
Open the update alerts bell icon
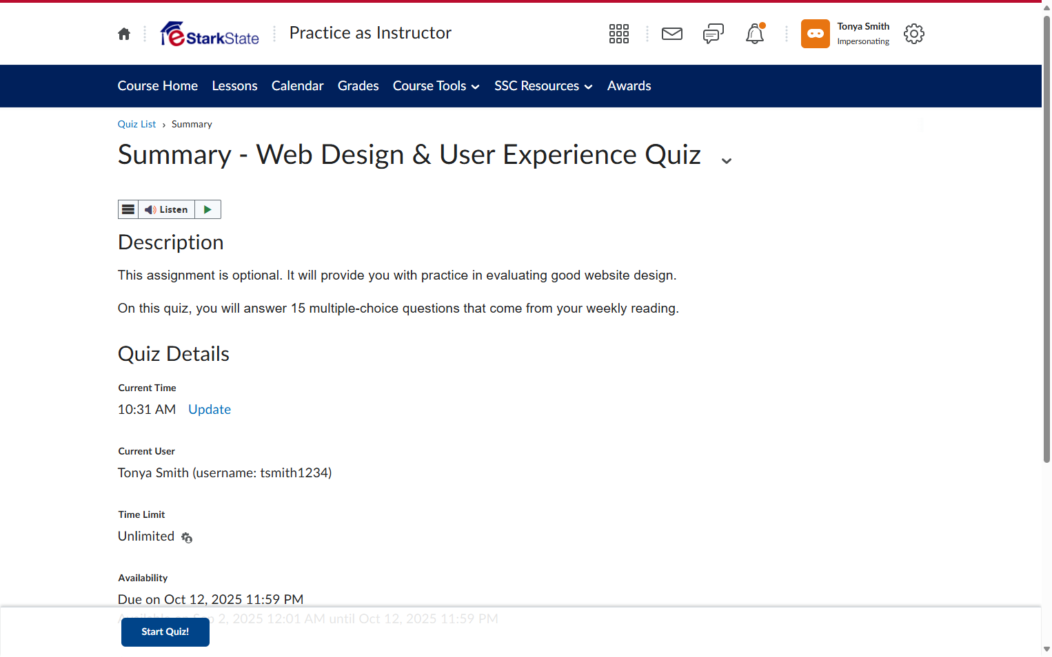tap(755, 34)
